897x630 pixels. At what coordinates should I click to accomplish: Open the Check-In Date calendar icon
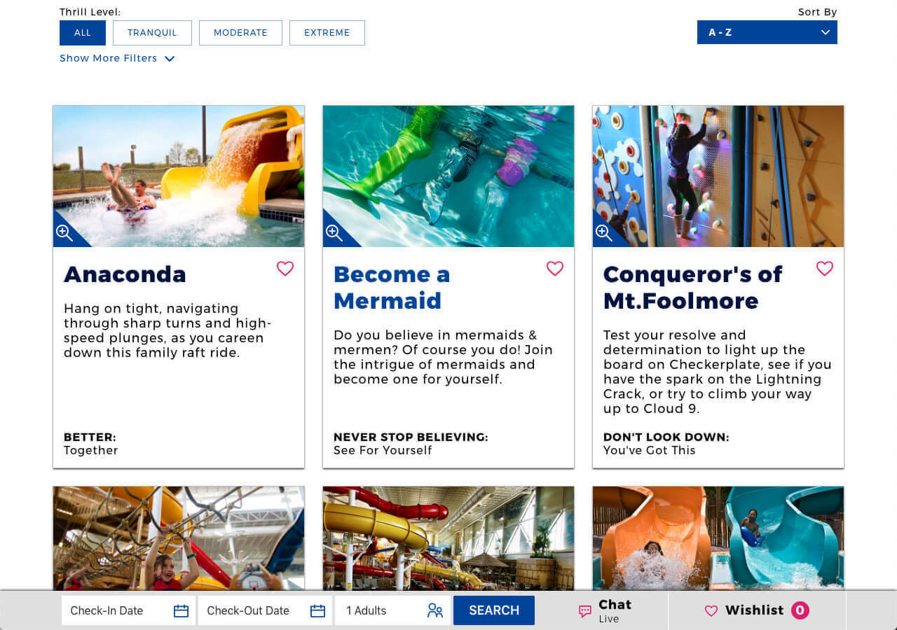[181, 611]
